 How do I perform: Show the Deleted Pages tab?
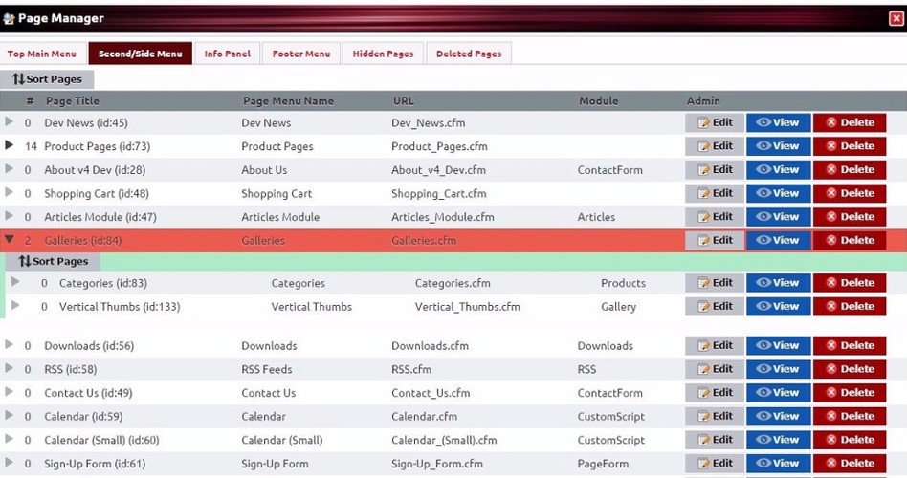[469, 54]
